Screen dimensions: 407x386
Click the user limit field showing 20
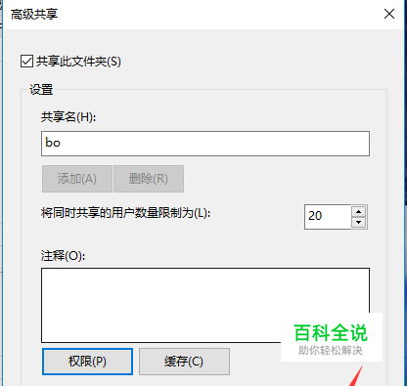(x=328, y=217)
